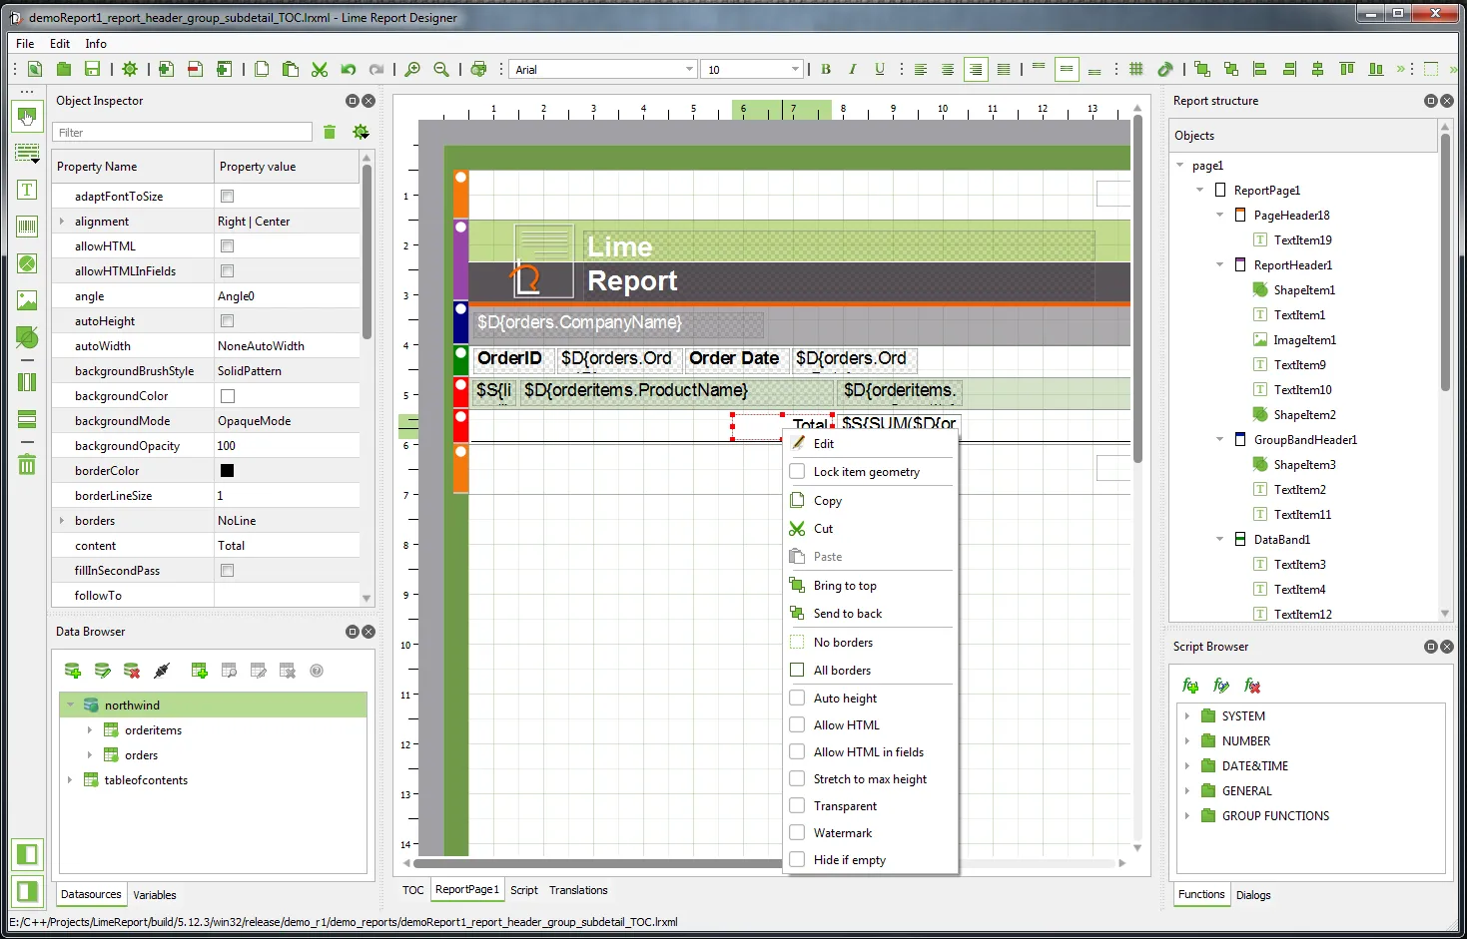The height and width of the screenshot is (939, 1467).
Task: Select the Zoom In magnifier tool
Action: click(411, 69)
